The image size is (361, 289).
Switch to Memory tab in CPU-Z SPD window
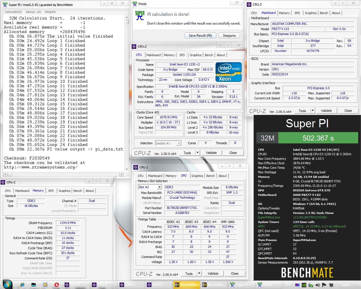(x=171, y=176)
